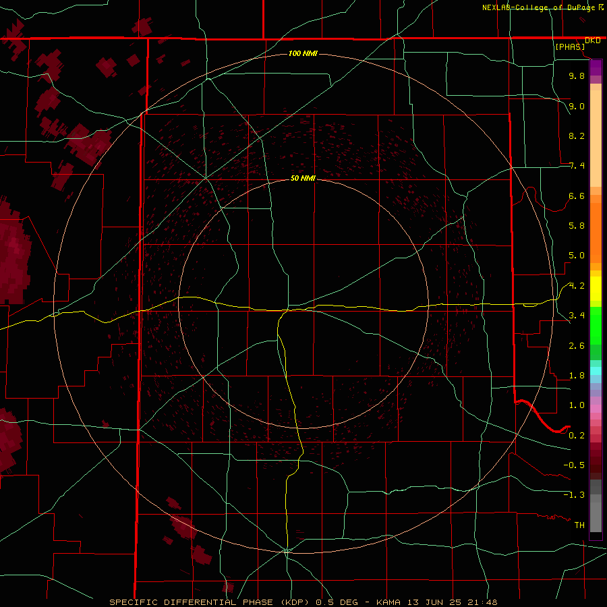
Task: Click the -0.5 legend value
Action: pos(574,465)
